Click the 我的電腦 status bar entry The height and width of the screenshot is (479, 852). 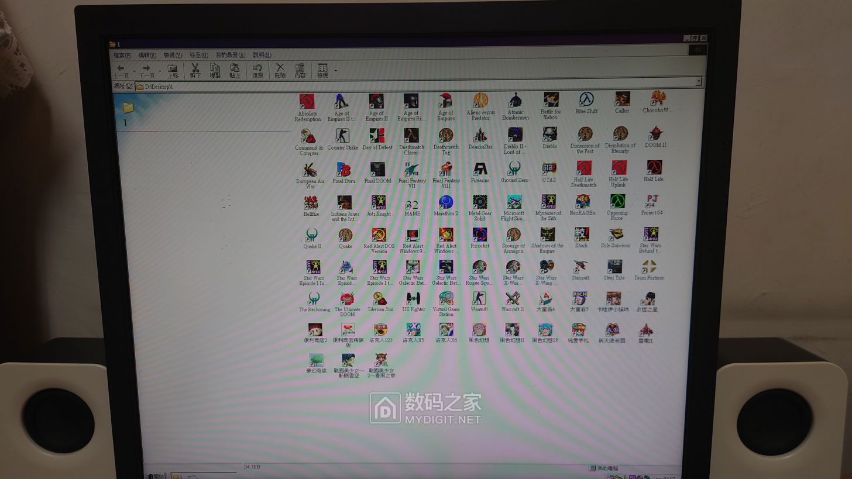pyautogui.click(x=604, y=468)
